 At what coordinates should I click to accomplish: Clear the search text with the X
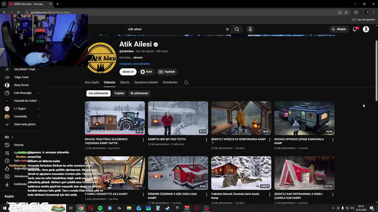[x=227, y=29]
